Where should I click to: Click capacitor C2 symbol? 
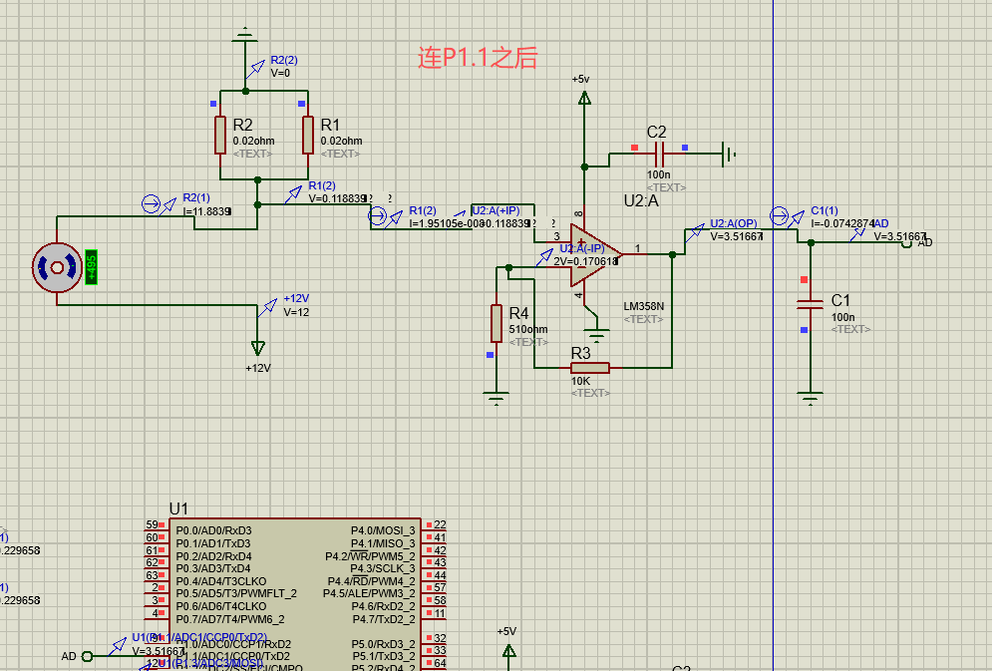click(x=659, y=154)
